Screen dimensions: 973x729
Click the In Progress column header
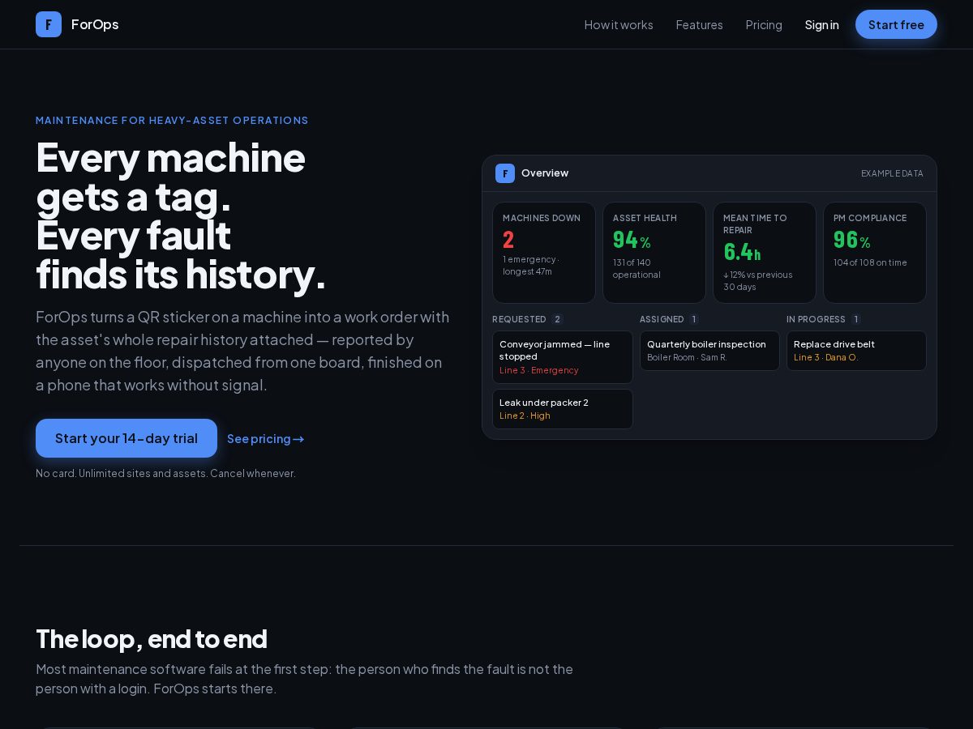(x=816, y=319)
